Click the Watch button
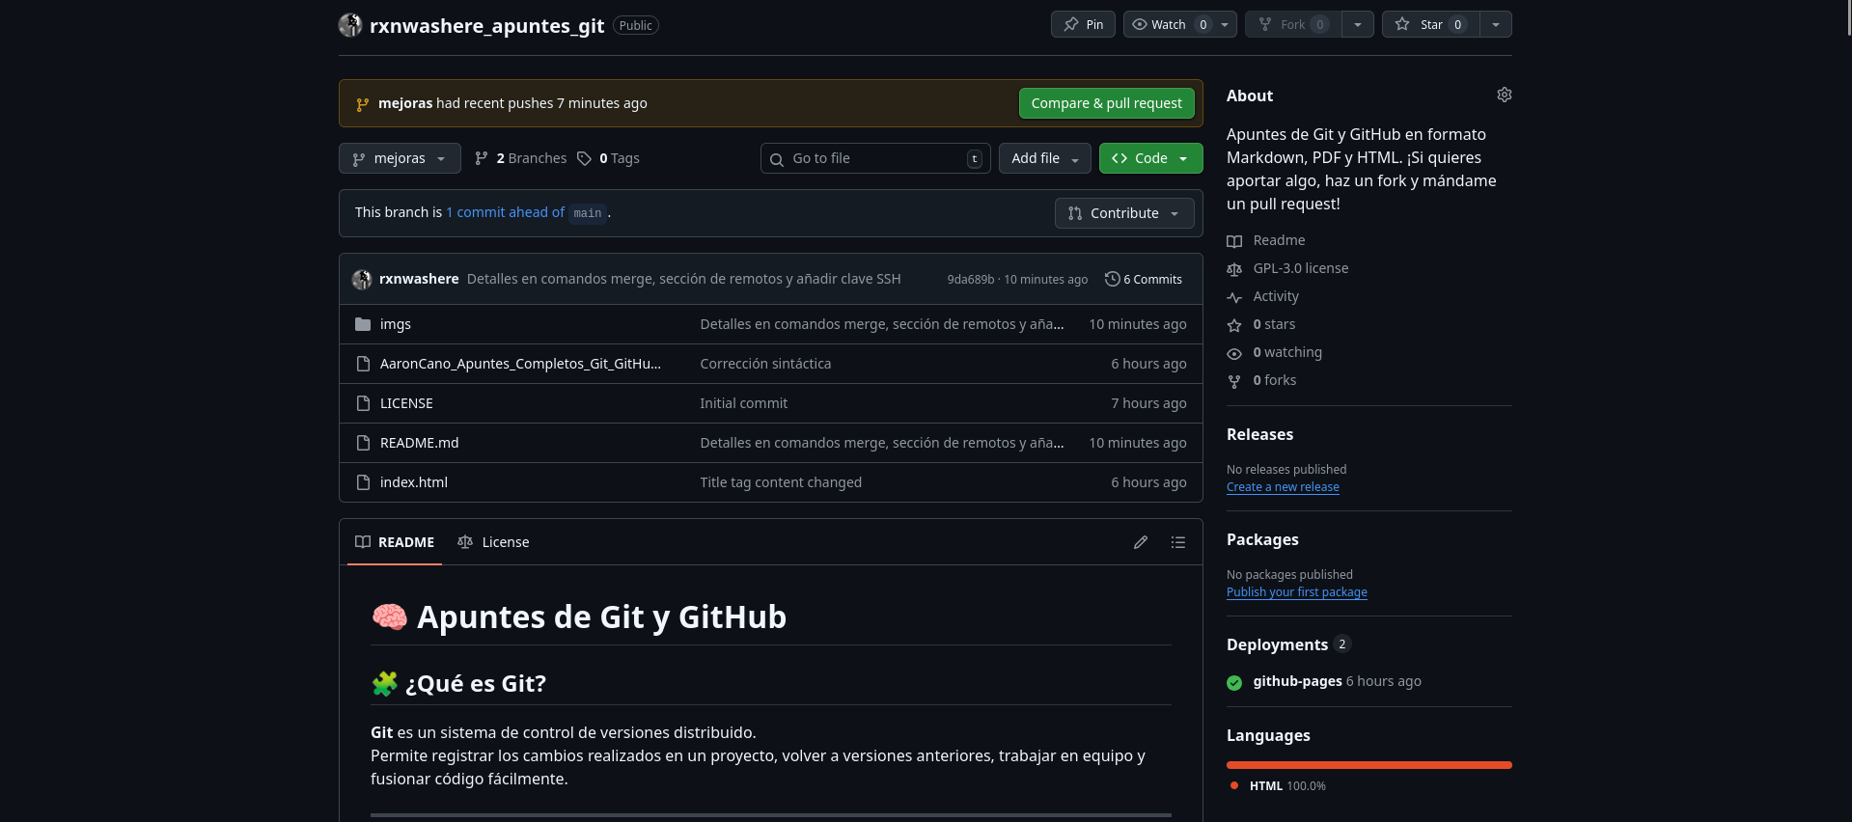 1168,24
